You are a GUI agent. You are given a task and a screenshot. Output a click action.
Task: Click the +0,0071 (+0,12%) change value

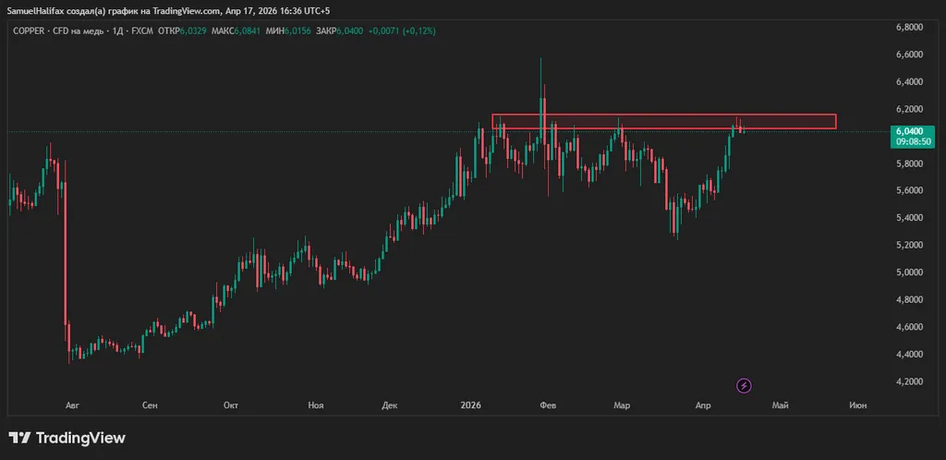click(402, 30)
